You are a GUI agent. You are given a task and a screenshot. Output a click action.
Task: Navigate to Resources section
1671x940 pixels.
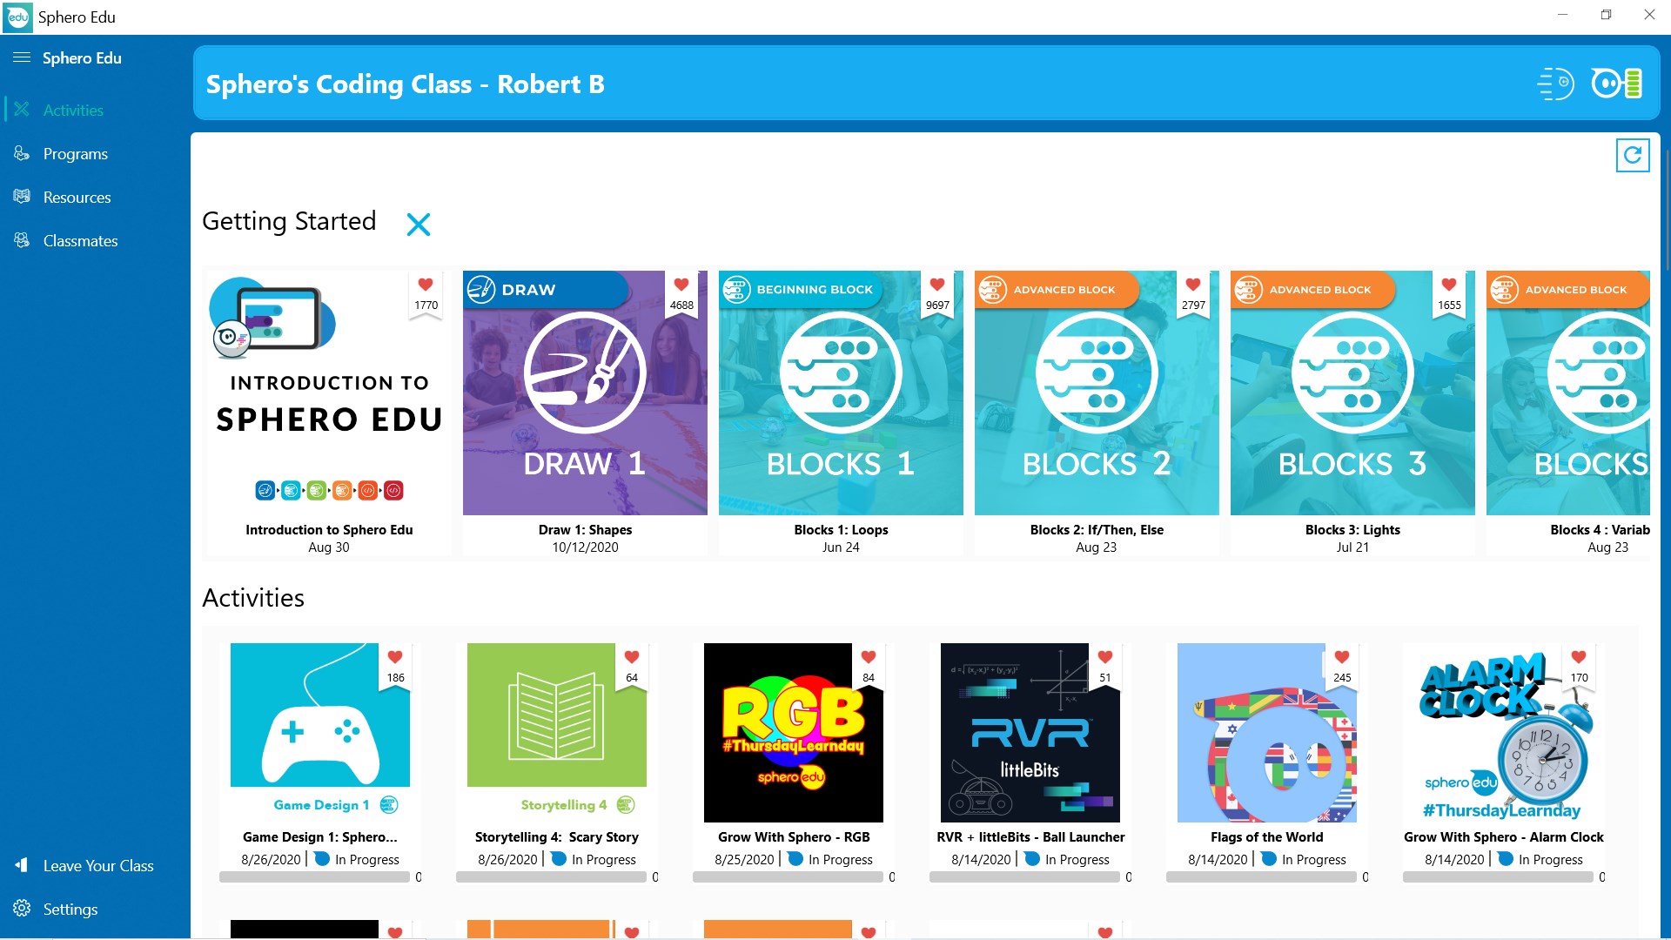click(77, 196)
